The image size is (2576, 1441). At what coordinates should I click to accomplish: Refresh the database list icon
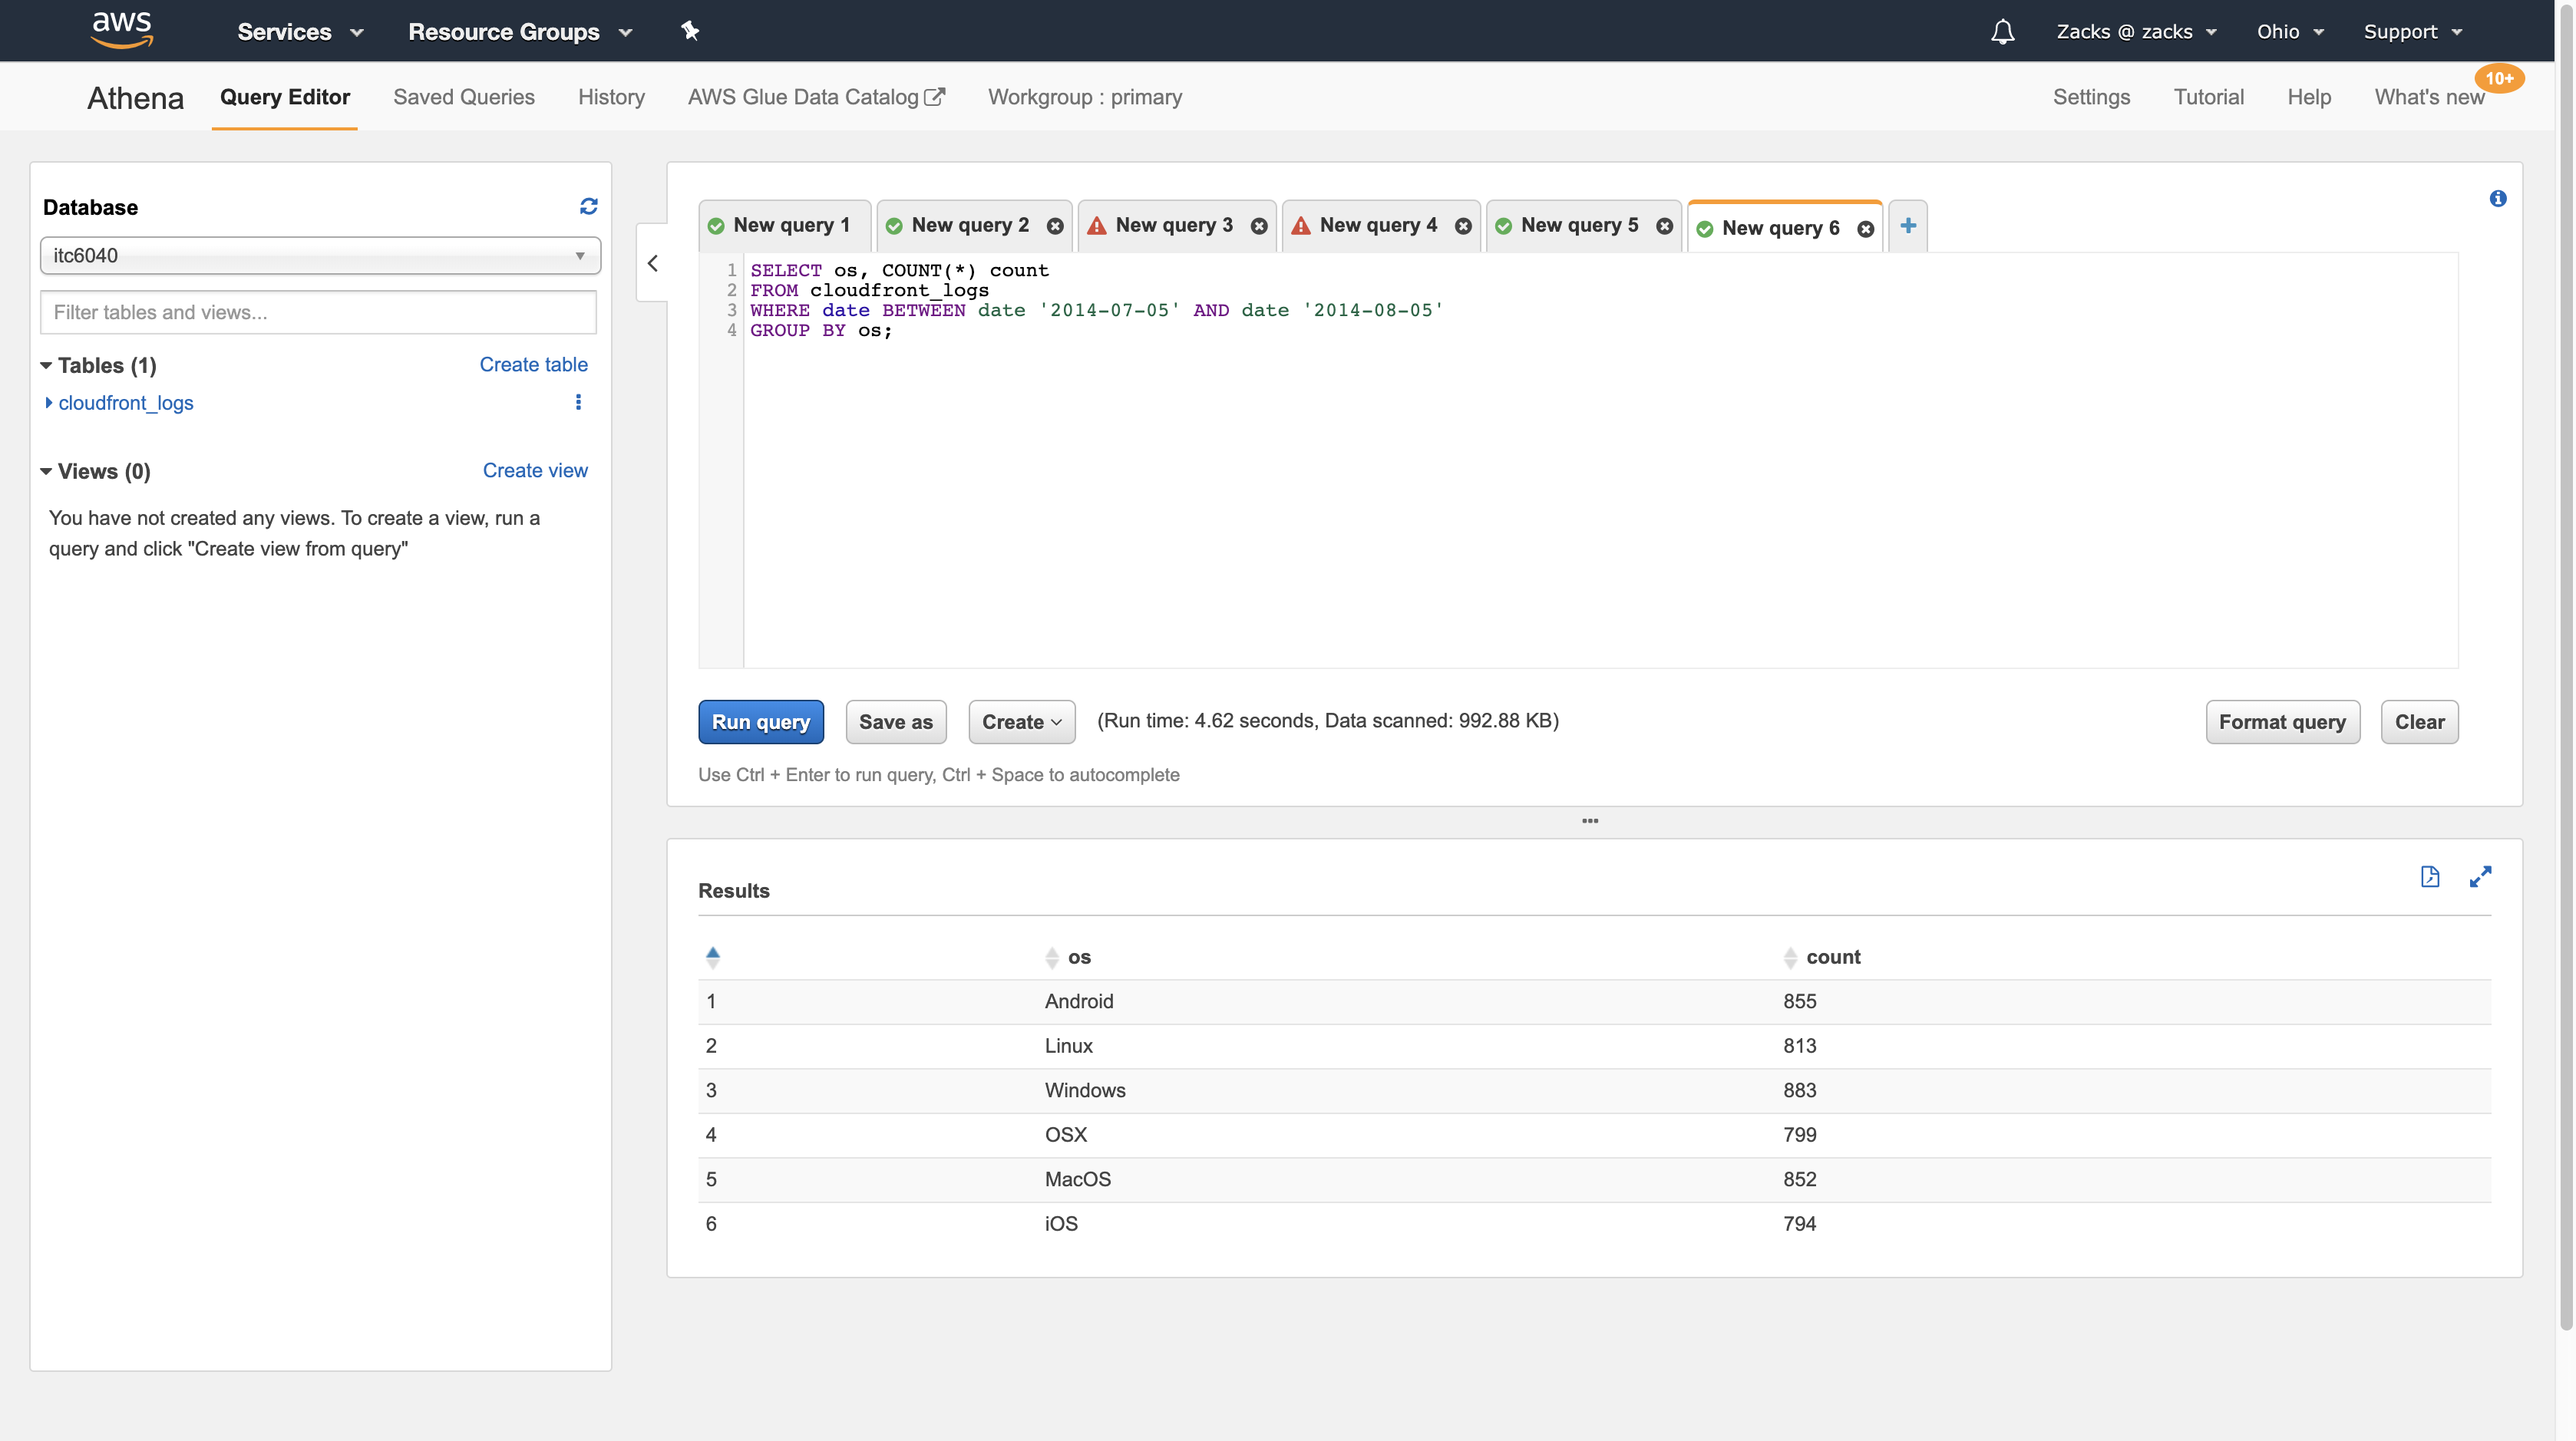pyautogui.click(x=588, y=206)
